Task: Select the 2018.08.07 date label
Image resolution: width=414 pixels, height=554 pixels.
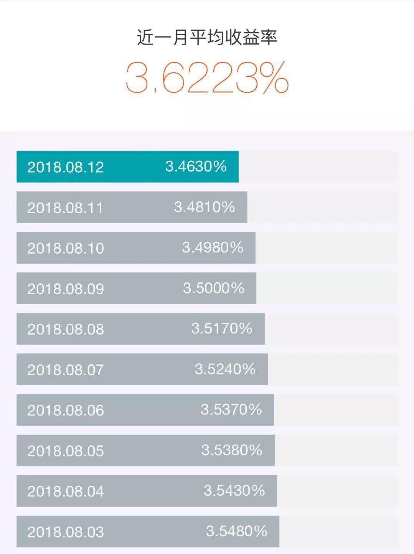Action: [x=66, y=370]
